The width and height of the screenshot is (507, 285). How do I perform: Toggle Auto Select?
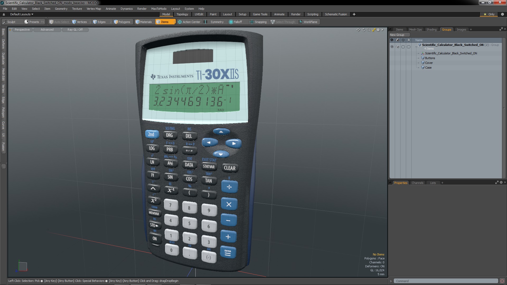pyautogui.click(x=59, y=22)
